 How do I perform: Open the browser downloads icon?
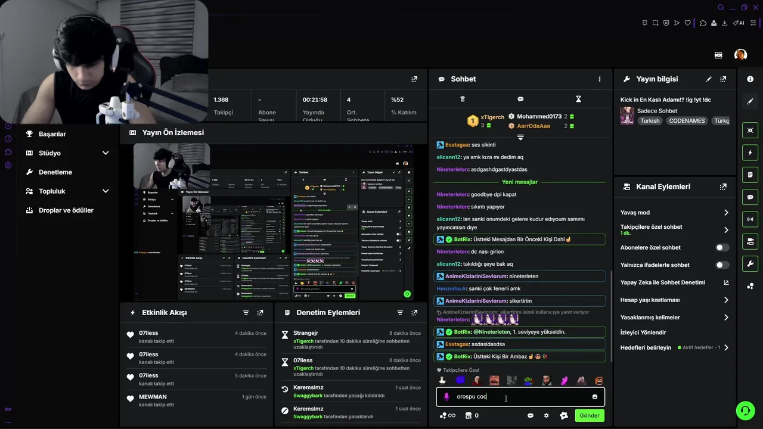[x=724, y=23]
